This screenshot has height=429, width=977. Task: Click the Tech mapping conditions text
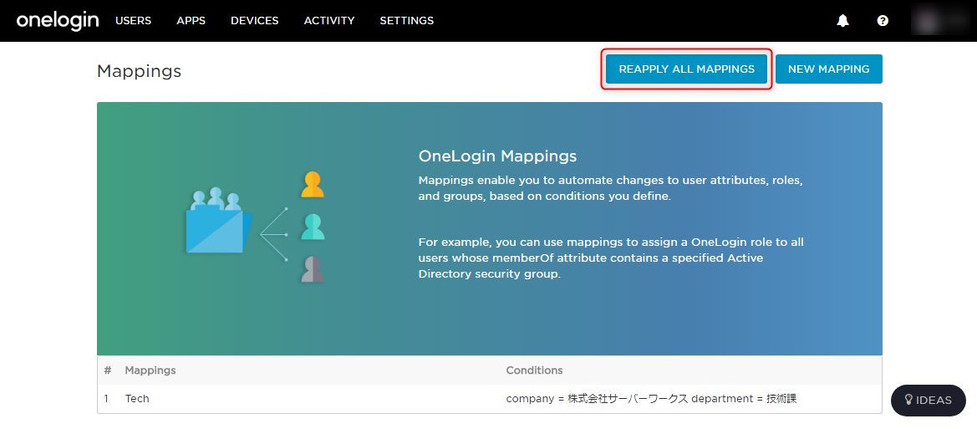point(651,398)
